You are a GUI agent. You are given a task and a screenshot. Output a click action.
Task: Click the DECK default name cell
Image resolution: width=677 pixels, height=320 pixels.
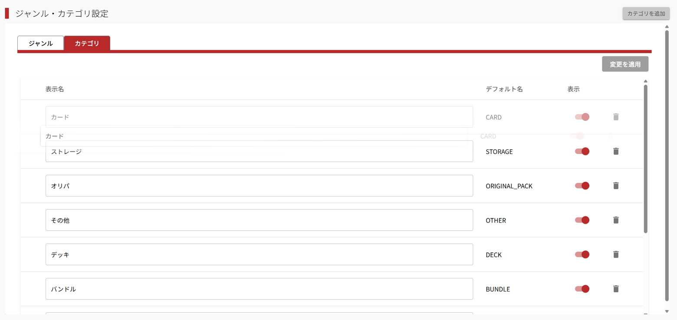click(494, 255)
